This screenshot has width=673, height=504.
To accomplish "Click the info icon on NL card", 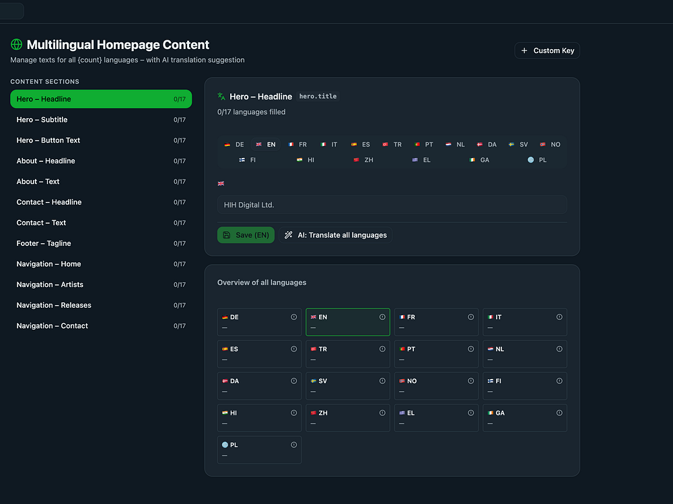I will 559,349.
